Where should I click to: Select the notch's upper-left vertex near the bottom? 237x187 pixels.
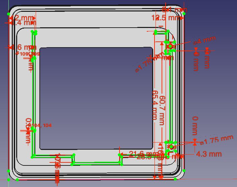[74, 155]
